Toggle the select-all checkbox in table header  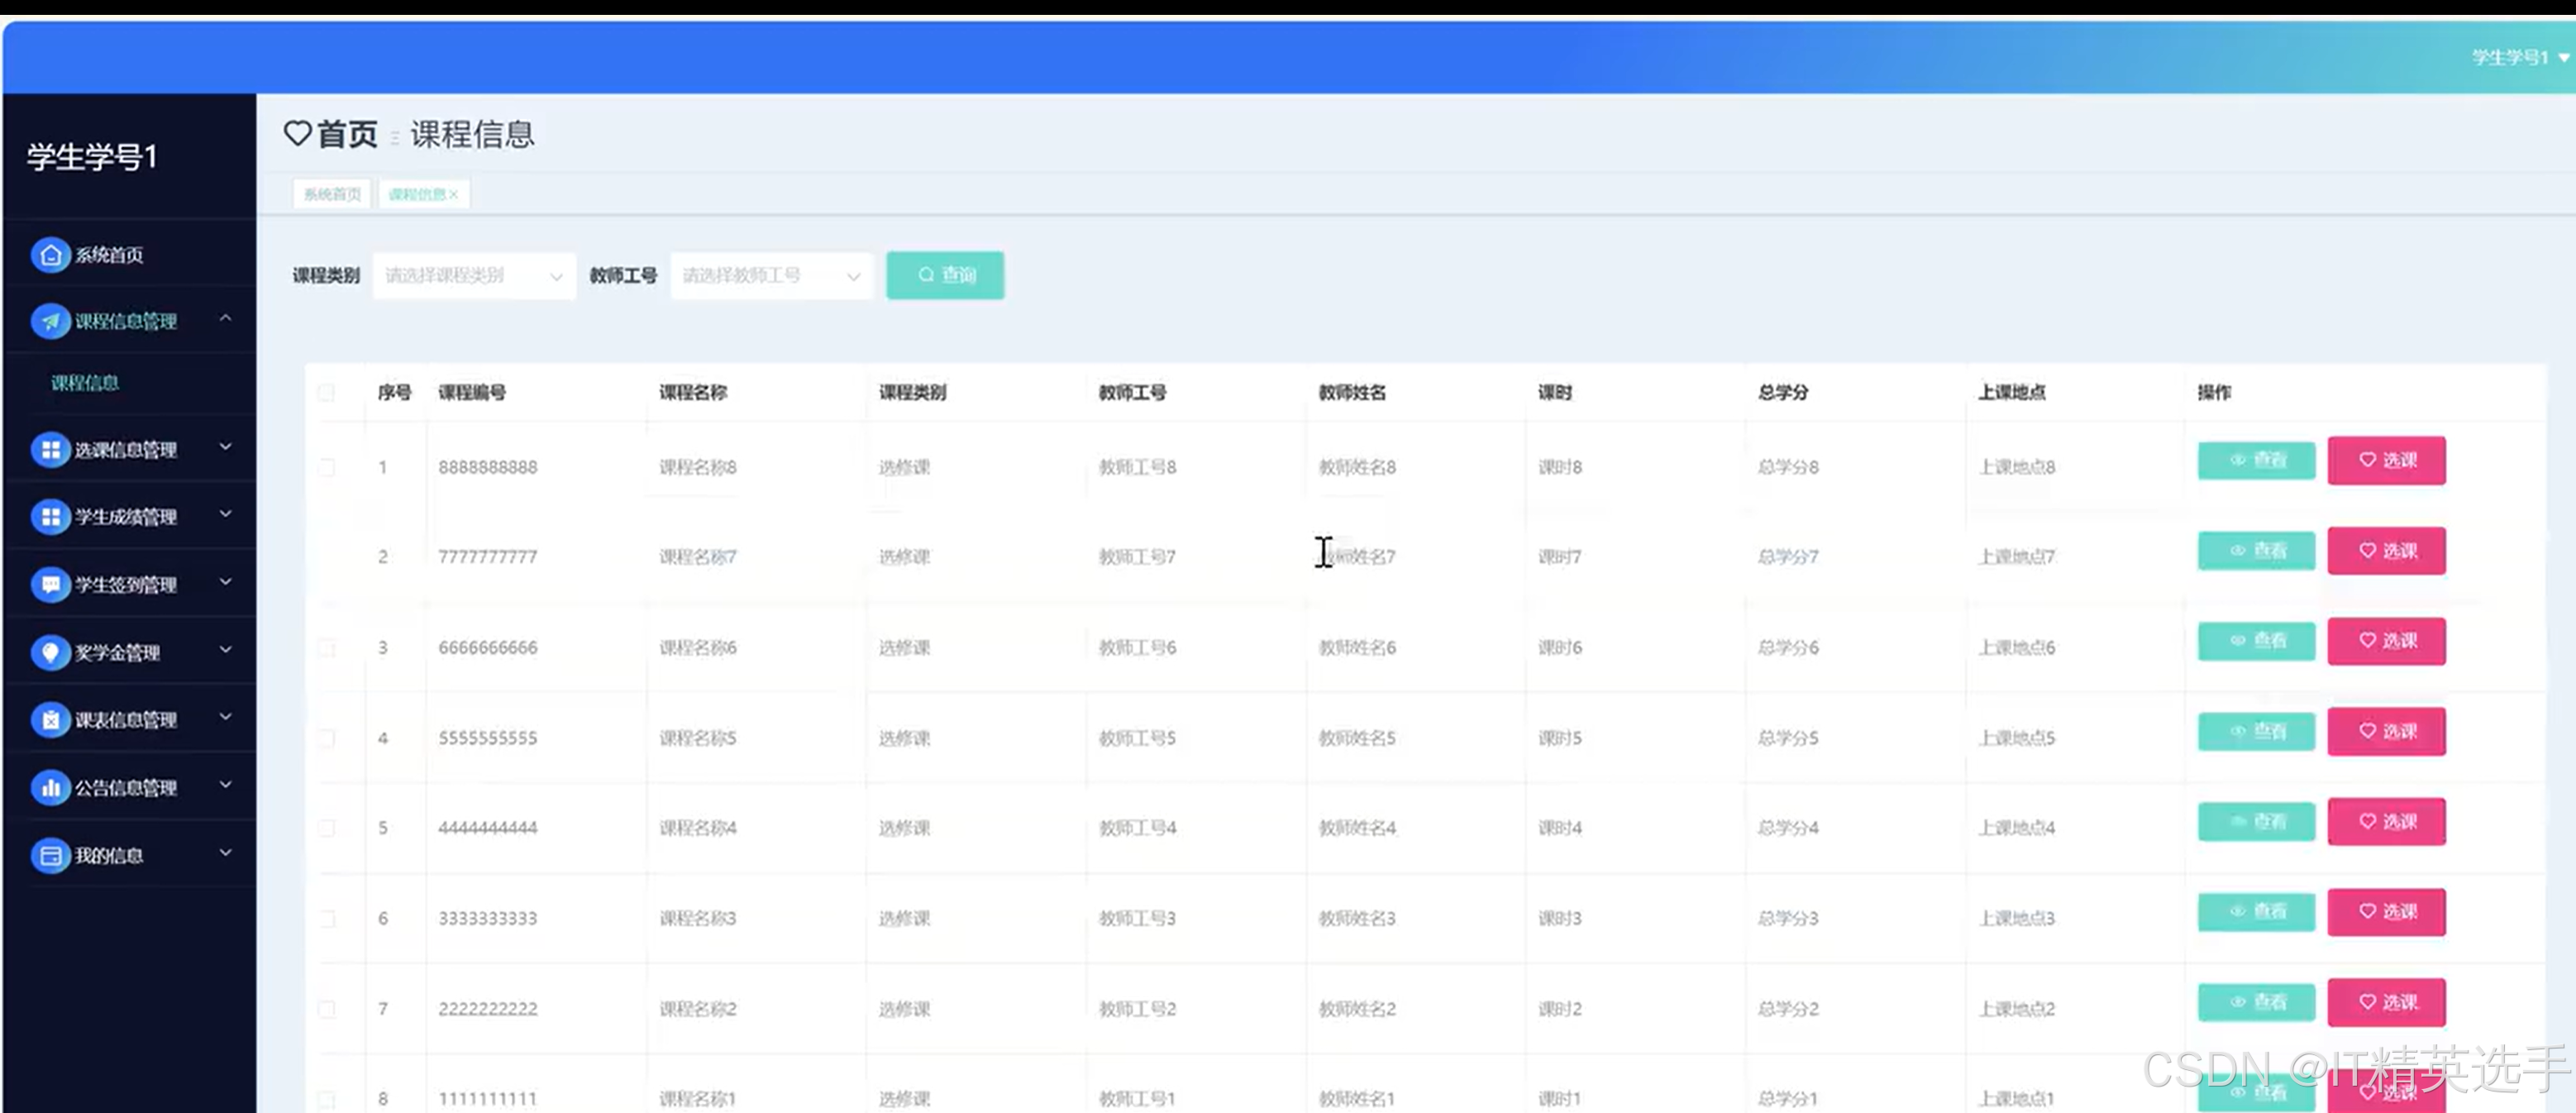[327, 392]
